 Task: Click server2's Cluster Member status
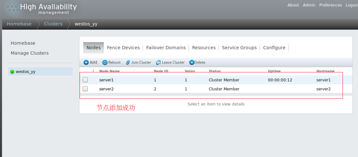224,89
